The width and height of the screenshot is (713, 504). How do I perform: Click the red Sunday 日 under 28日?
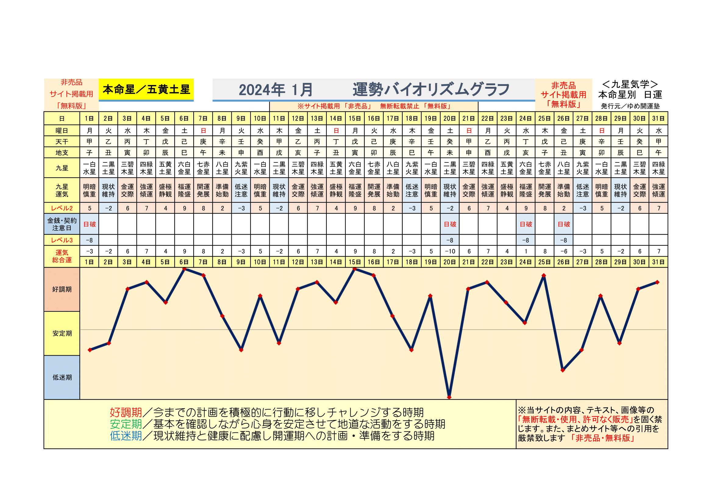[601, 131]
